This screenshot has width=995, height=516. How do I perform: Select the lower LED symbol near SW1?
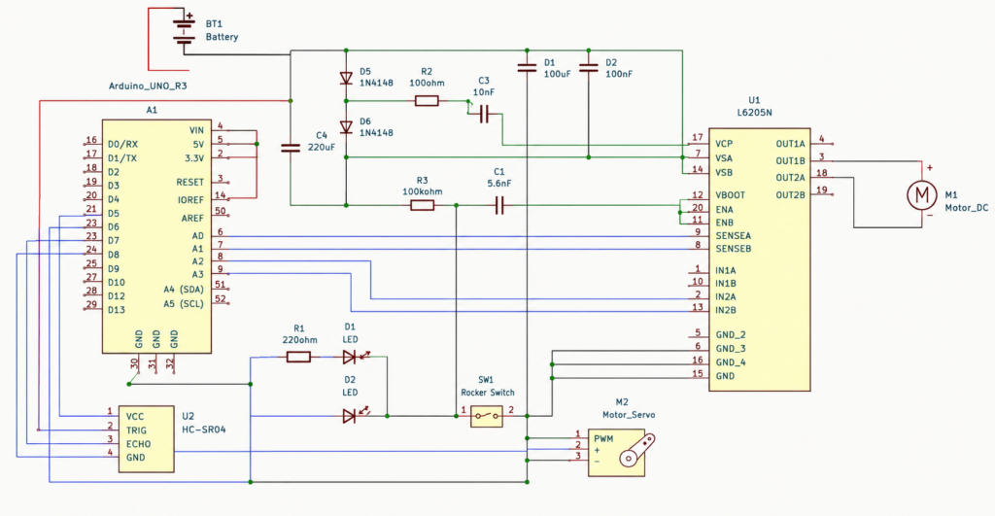[354, 416]
